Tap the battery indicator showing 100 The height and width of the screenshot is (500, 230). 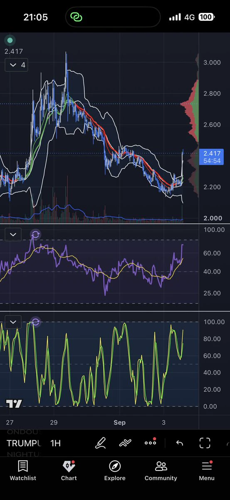[207, 17]
